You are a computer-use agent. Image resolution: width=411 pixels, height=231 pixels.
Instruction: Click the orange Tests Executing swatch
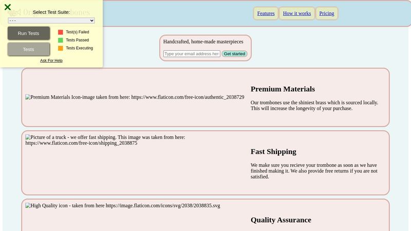(61, 48)
